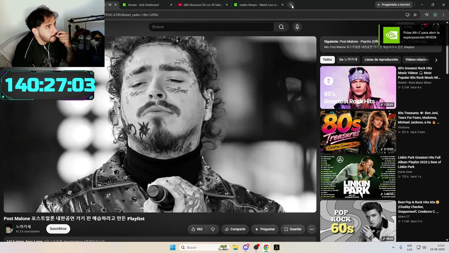The image size is (449, 253).
Task: Open File Explorer from the taskbar
Action: point(235,247)
